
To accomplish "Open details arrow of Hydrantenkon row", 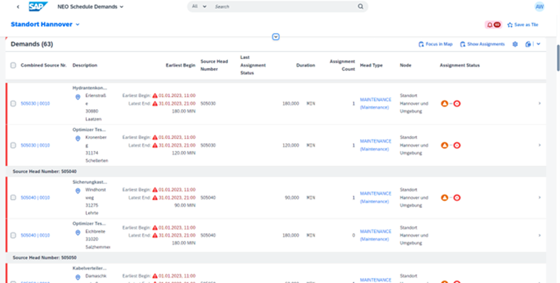I will point(539,104).
